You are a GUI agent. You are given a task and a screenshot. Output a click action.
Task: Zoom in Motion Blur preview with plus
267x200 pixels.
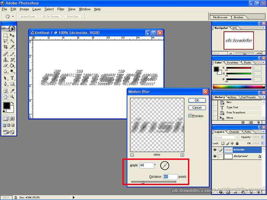[182, 155]
